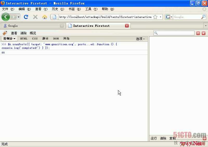
Task: Open the 控制台 console panel dropdown
Action: coord(9,39)
